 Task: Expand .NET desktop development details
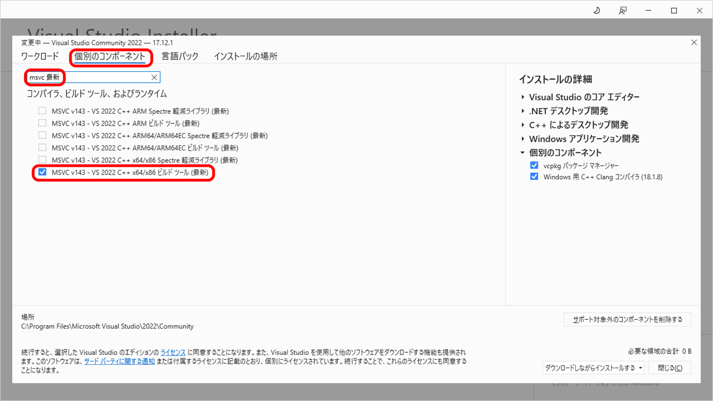click(x=523, y=111)
